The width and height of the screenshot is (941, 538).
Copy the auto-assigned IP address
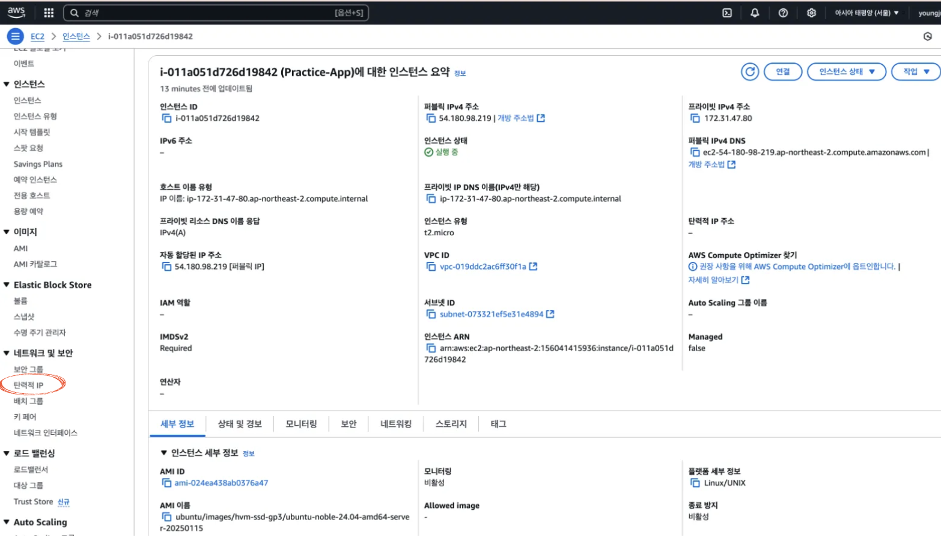point(166,267)
